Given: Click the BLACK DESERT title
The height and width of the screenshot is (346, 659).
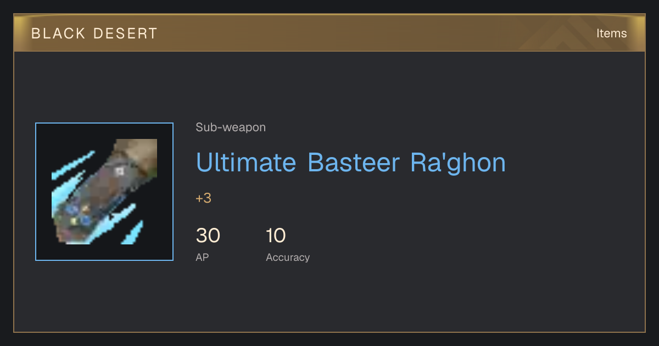Looking at the screenshot, I should pos(94,34).
